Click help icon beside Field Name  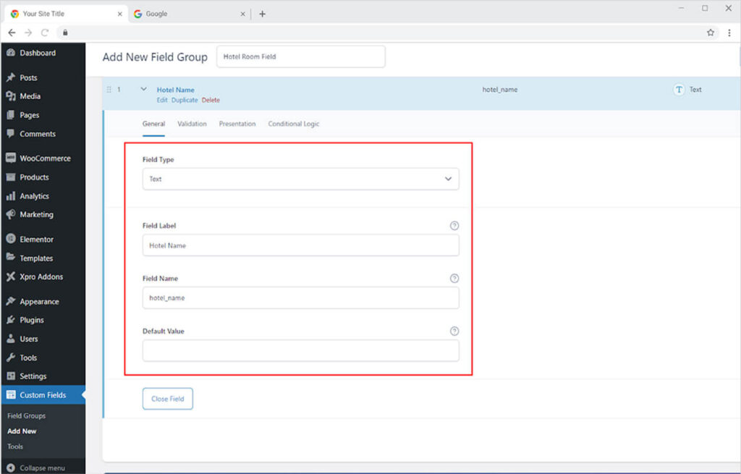[454, 279]
